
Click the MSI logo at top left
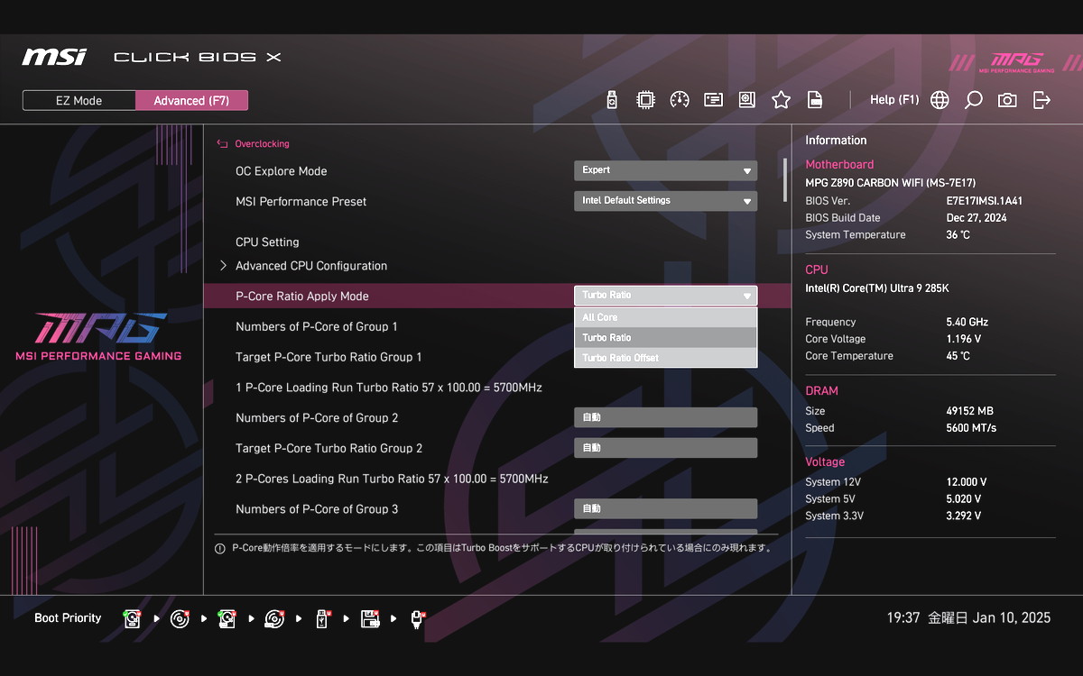[54, 57]
